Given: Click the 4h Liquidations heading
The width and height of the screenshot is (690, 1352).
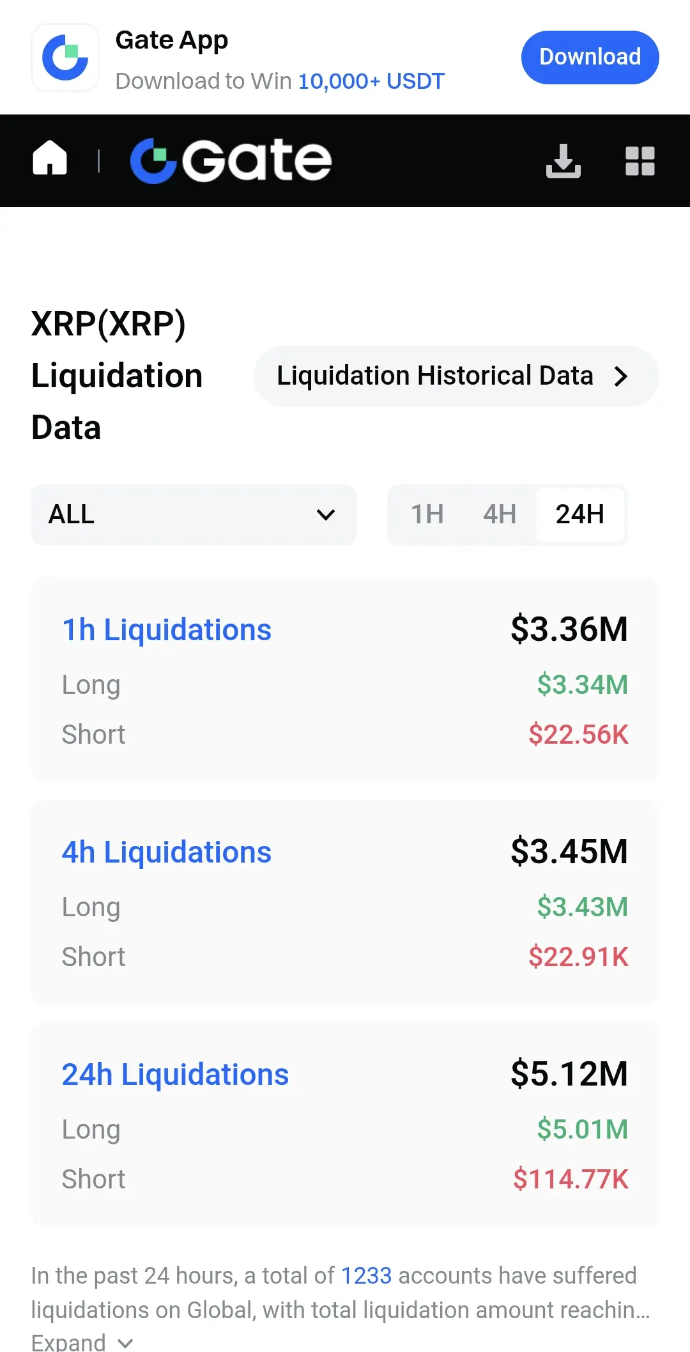Looking at the screenshot, I should coord(167,852).
